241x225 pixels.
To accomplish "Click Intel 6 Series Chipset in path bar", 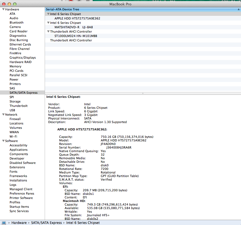I will pyautogui.click(x=83, y=223).
